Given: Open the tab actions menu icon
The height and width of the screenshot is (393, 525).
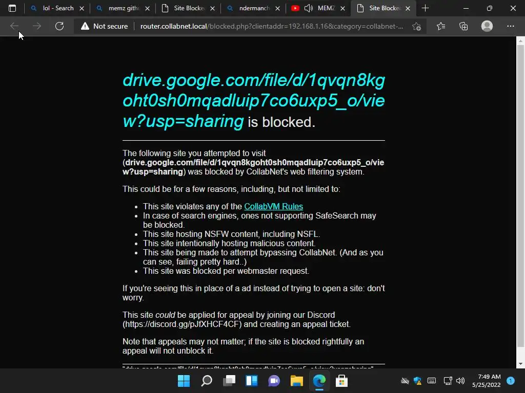Looking at the screenshot, I should click(x=12, y=8).
